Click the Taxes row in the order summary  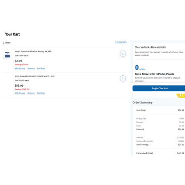160,126
